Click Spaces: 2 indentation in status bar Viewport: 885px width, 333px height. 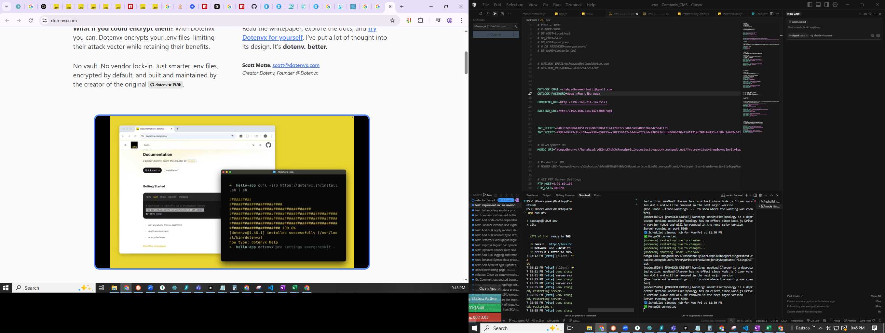[x=761, y=321]
